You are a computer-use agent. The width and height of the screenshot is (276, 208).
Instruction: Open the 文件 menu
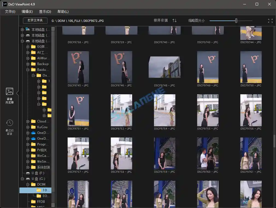click(10, 11)
